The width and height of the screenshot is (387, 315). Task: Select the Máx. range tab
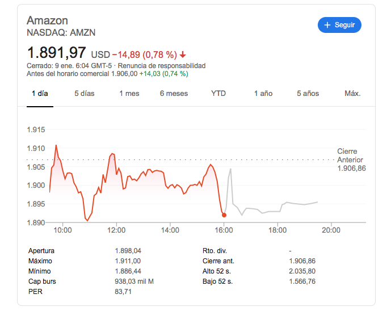352,94
